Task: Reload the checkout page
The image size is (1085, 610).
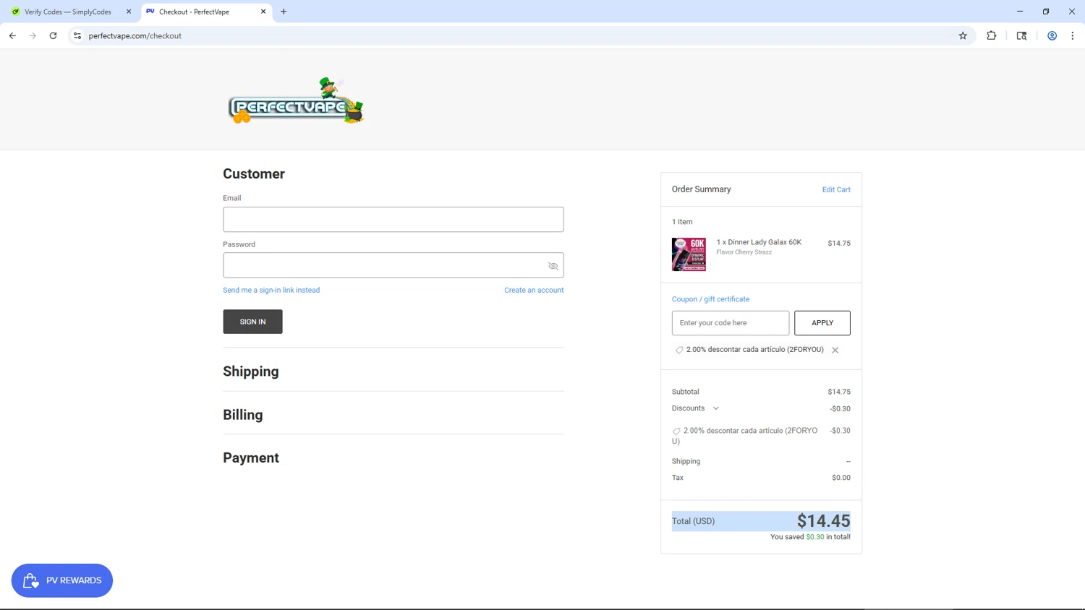Action: (53, 35)
